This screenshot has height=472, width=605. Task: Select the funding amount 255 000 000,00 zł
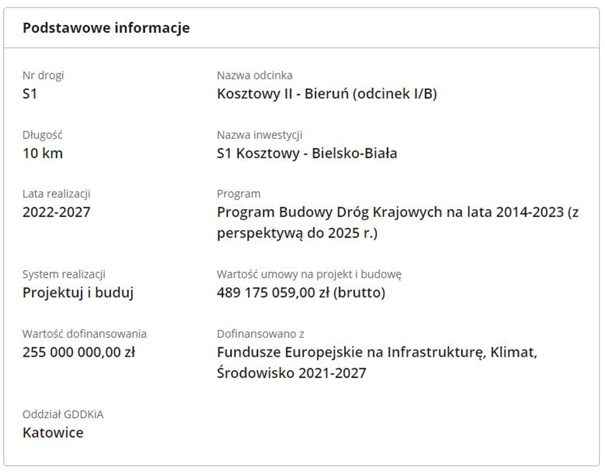point(79,352)
